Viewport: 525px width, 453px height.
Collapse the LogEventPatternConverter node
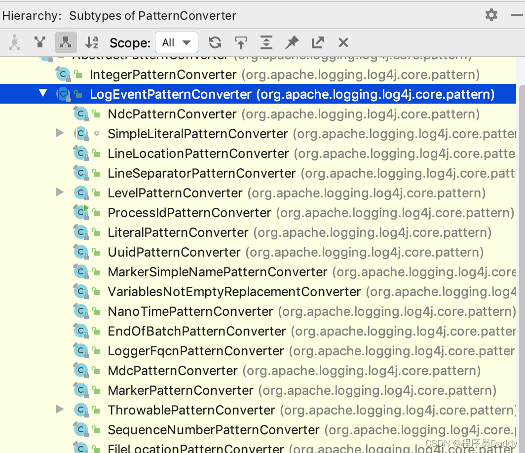pyautogui.click(x=43, y=93)
